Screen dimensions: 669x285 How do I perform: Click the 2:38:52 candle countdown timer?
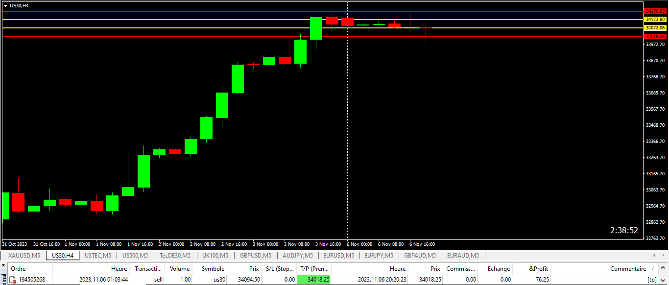(x=624, y=230)
